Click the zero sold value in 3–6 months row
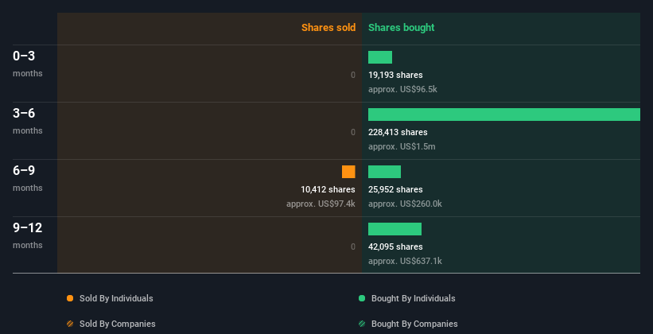Viewport: 653px width, 334px height. (x=352, y=132)
